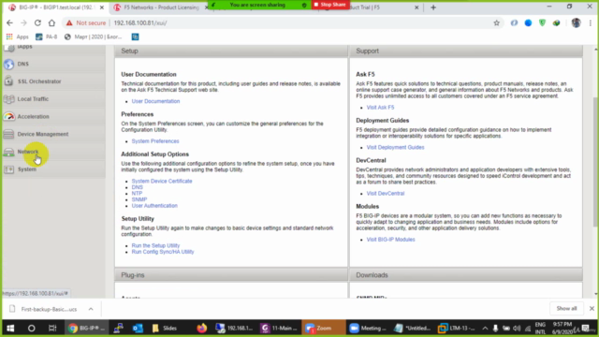Click the Not secure warning indicator
The image size is (599, 337).
pos(86,22)
